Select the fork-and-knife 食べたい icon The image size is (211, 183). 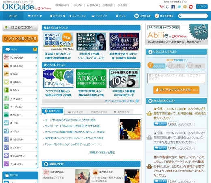(6, 131)
